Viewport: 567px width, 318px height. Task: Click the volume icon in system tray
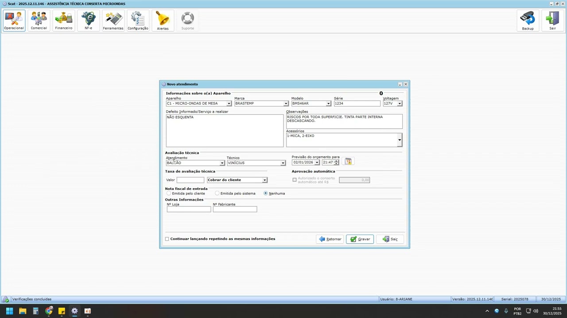(x=536, y=311)
